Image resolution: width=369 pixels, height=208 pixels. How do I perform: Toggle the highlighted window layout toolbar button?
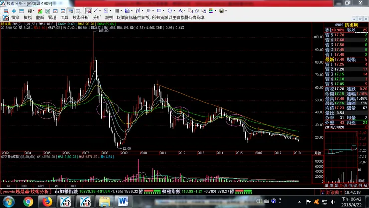70,11
